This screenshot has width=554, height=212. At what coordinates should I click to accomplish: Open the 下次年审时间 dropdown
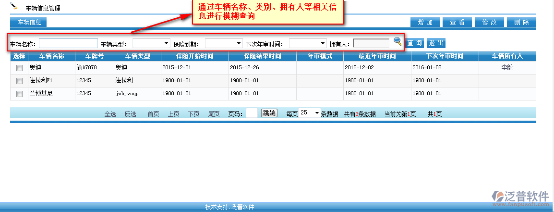coord(308,43)
